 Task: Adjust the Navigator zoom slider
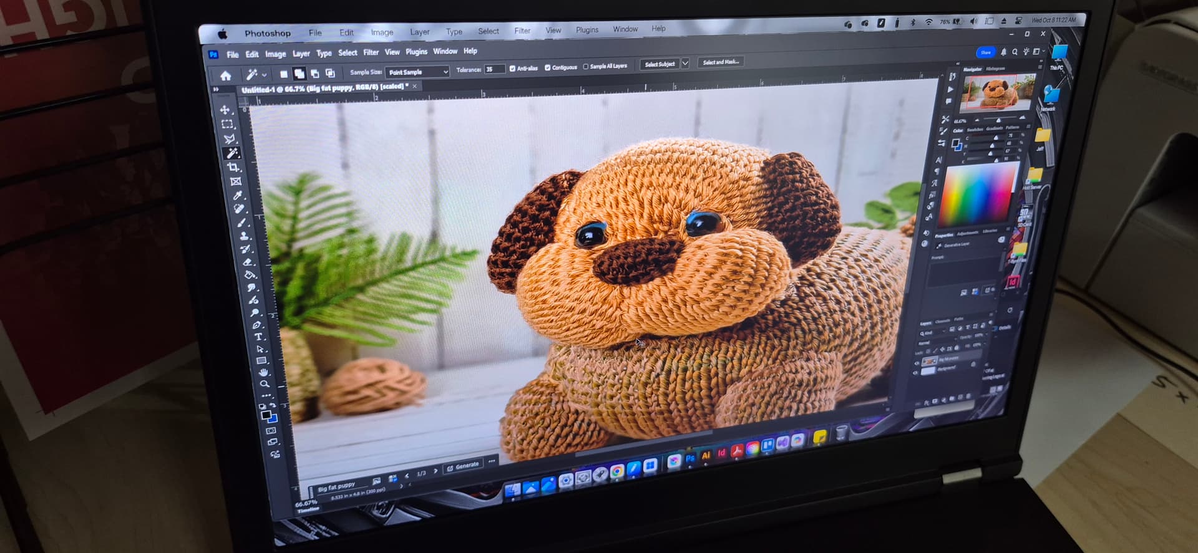tap(998, 120)
